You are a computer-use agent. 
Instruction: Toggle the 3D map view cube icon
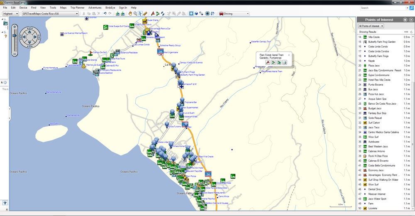[x=196, y=14]
